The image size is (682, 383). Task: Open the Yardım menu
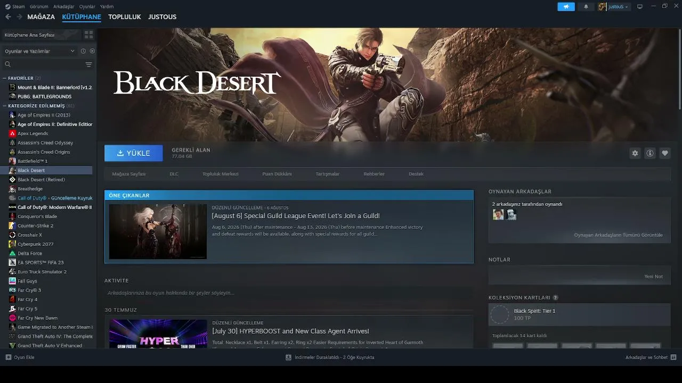click(107, 6)
